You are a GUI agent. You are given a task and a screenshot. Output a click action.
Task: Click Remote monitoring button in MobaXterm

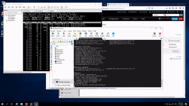pyautogui.click(x=63, y=82)
